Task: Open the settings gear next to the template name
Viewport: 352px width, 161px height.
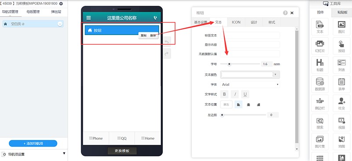Action: (61, 4)
